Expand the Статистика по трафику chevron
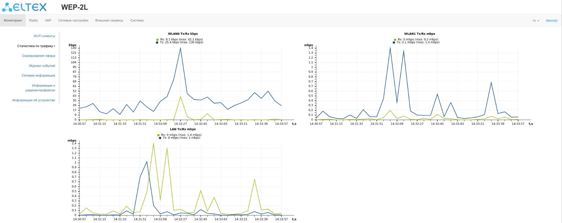 55,46
